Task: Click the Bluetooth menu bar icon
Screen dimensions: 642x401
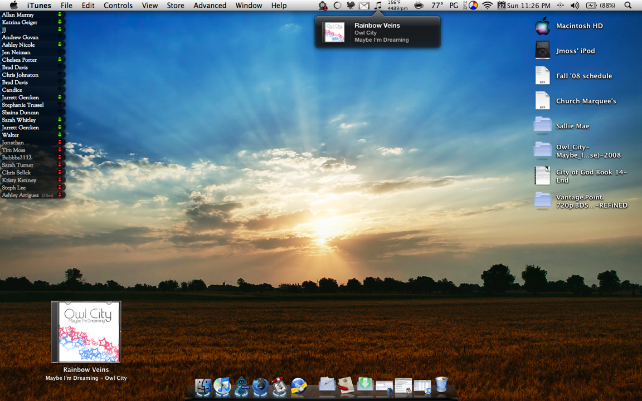Action: pyautogui.click(x=560, y=6)
